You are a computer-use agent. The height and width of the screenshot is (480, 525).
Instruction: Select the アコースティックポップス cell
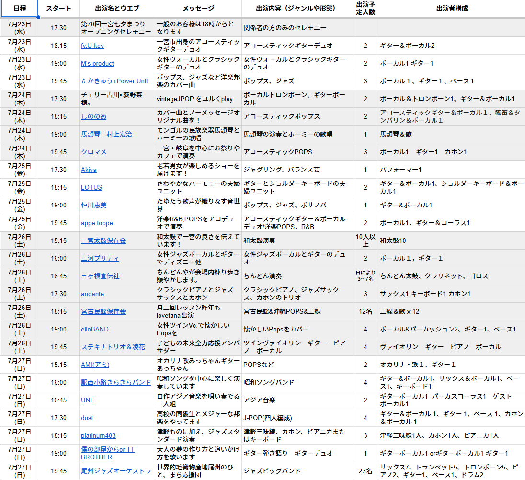297,116
